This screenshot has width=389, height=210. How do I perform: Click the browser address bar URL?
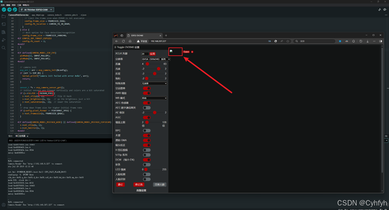point(159,41)
